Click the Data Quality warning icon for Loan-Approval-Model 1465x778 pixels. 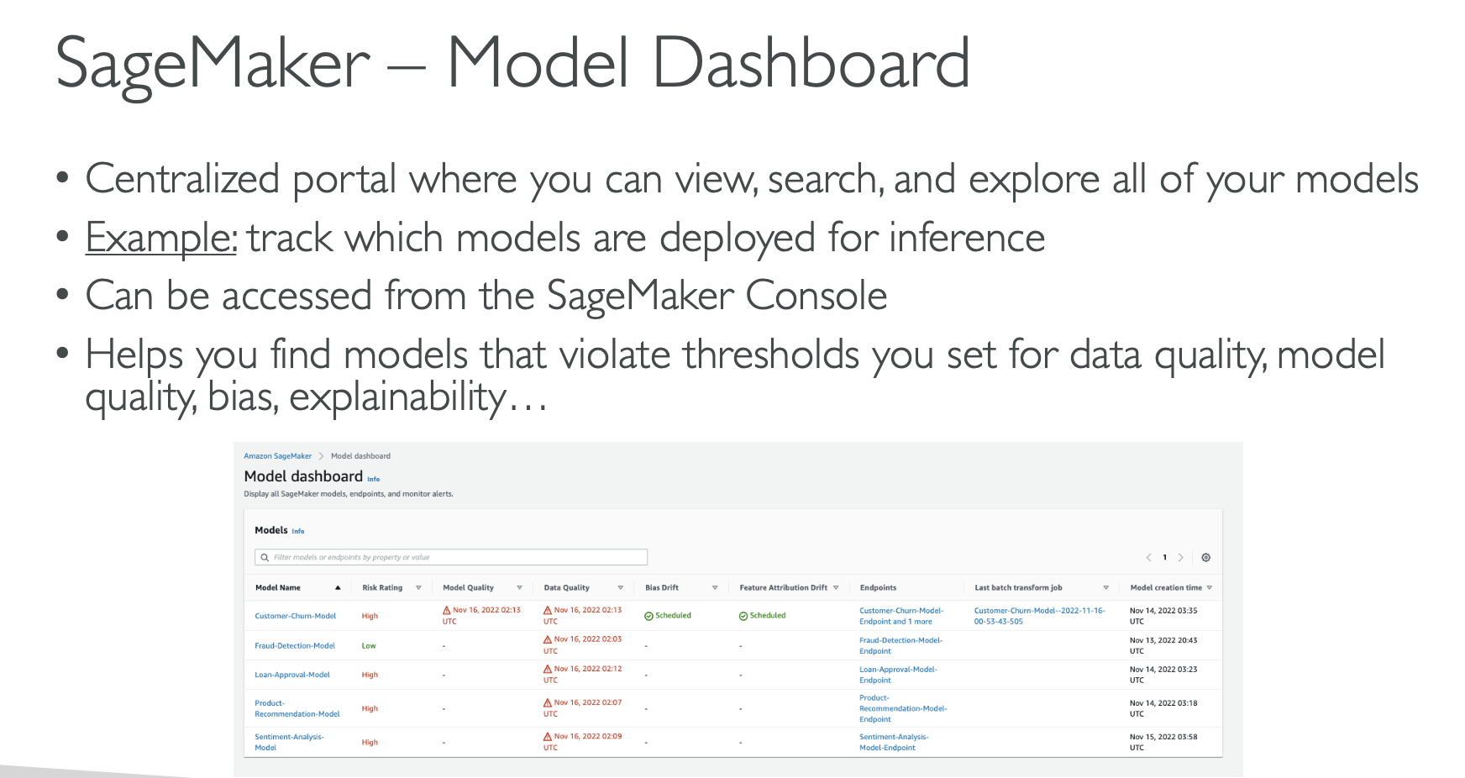point(548,669)
